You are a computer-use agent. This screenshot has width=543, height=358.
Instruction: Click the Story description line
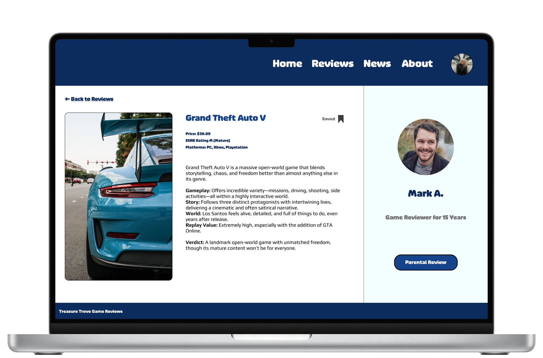(x=258, y=205)
